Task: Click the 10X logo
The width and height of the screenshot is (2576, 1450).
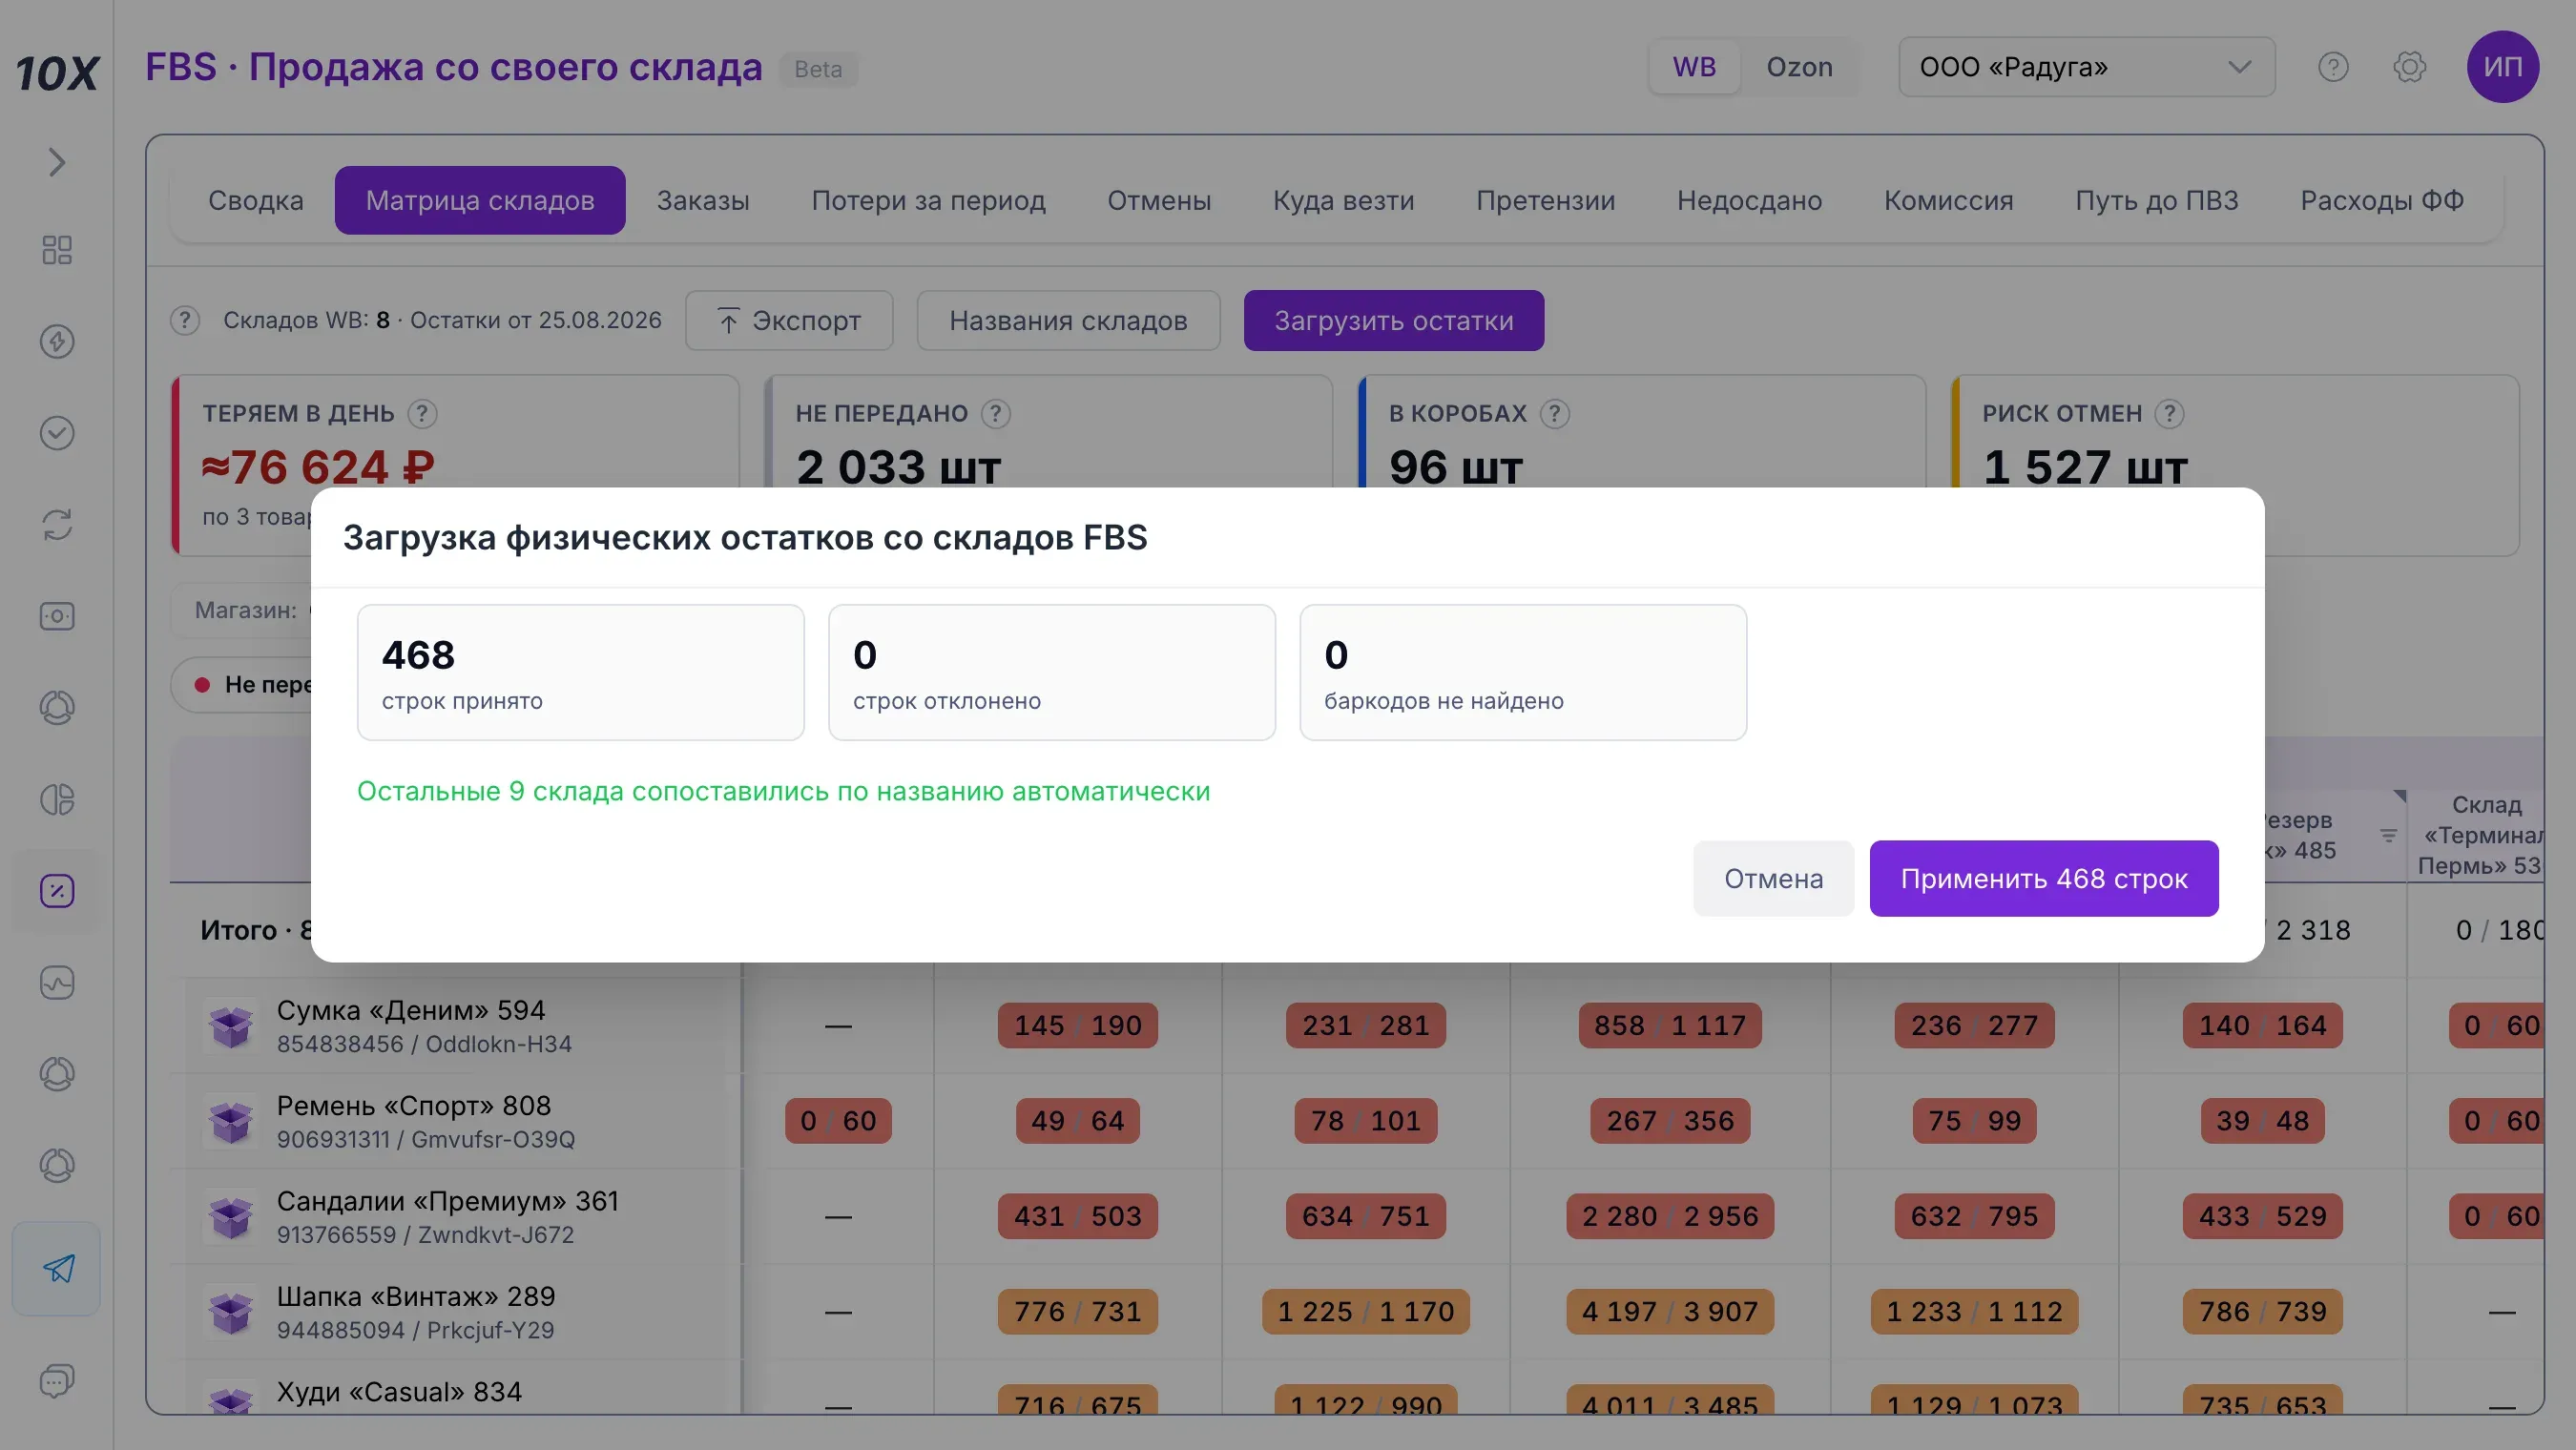Action: [x=57, y=72]
